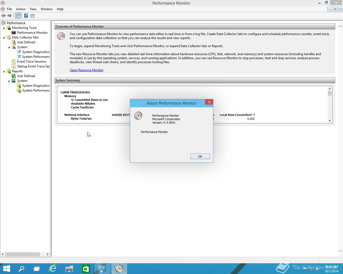The height and width of the screenshot is (274, 343).
Task: Click tree pane horizontal scrollbar thumb
Action: click(22, 254)
